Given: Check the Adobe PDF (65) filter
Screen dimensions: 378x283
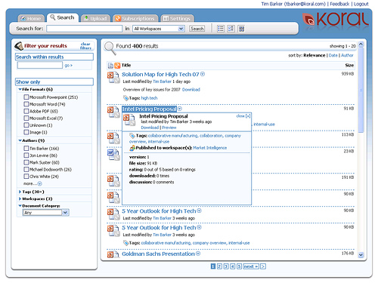Looking at the screenshot, I should click(x=26, y=111).
